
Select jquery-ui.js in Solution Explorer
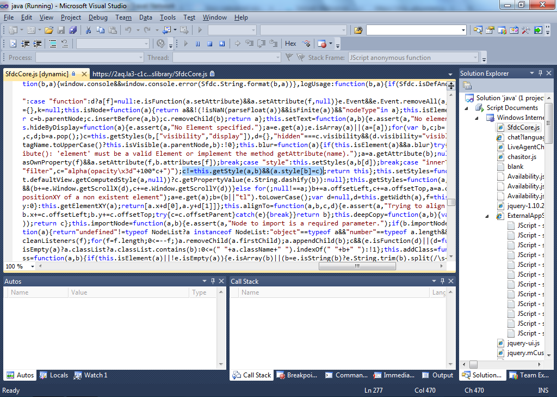[x=523, y=343]
